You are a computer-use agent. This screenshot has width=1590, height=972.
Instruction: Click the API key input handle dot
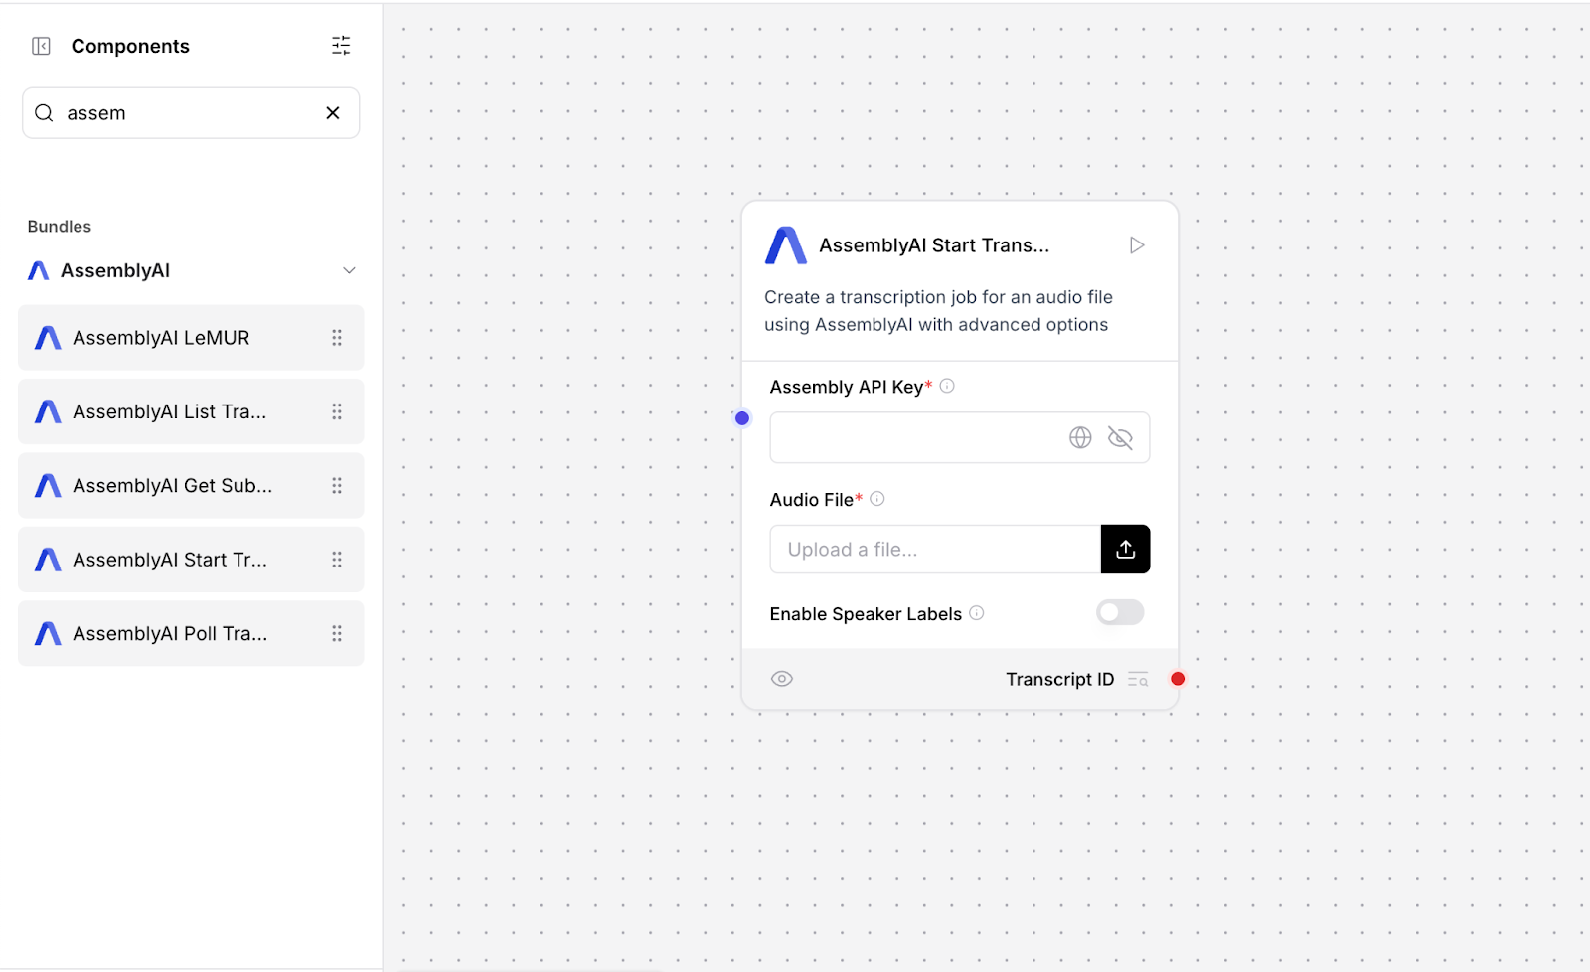coord(742,418)
